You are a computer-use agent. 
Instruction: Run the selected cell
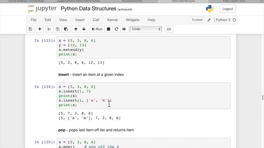pos(97,29)
